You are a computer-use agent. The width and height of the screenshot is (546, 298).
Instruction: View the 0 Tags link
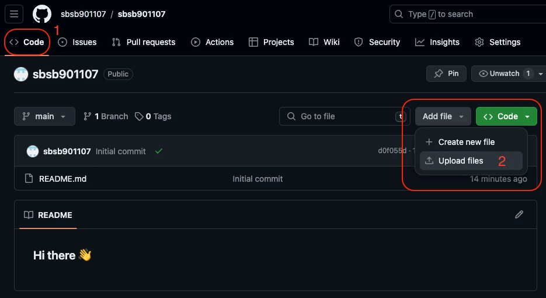coord(153,116)
